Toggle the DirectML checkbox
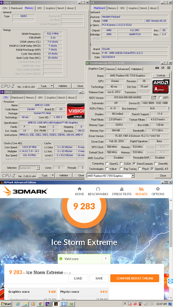 click(x=156, y=163)
